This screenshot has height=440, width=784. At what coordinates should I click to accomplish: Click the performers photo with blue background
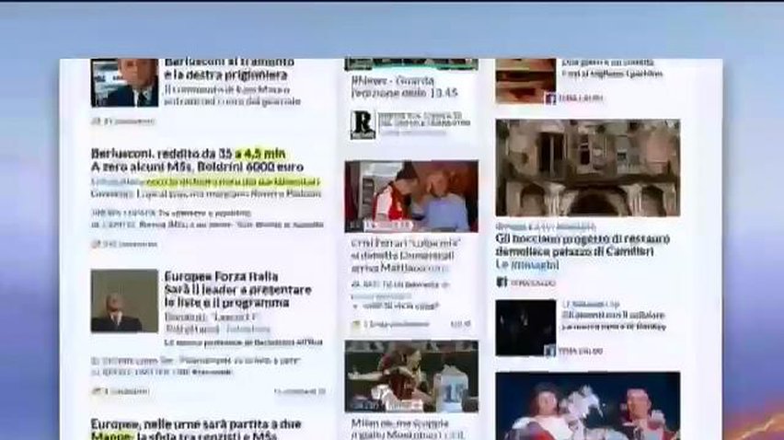coord(587,406)
